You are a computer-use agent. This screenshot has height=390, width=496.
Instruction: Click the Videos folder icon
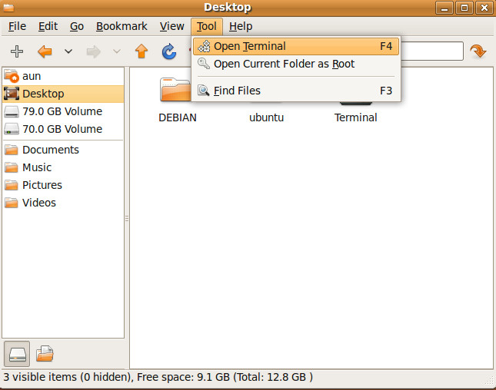click(x=12, y=203)
